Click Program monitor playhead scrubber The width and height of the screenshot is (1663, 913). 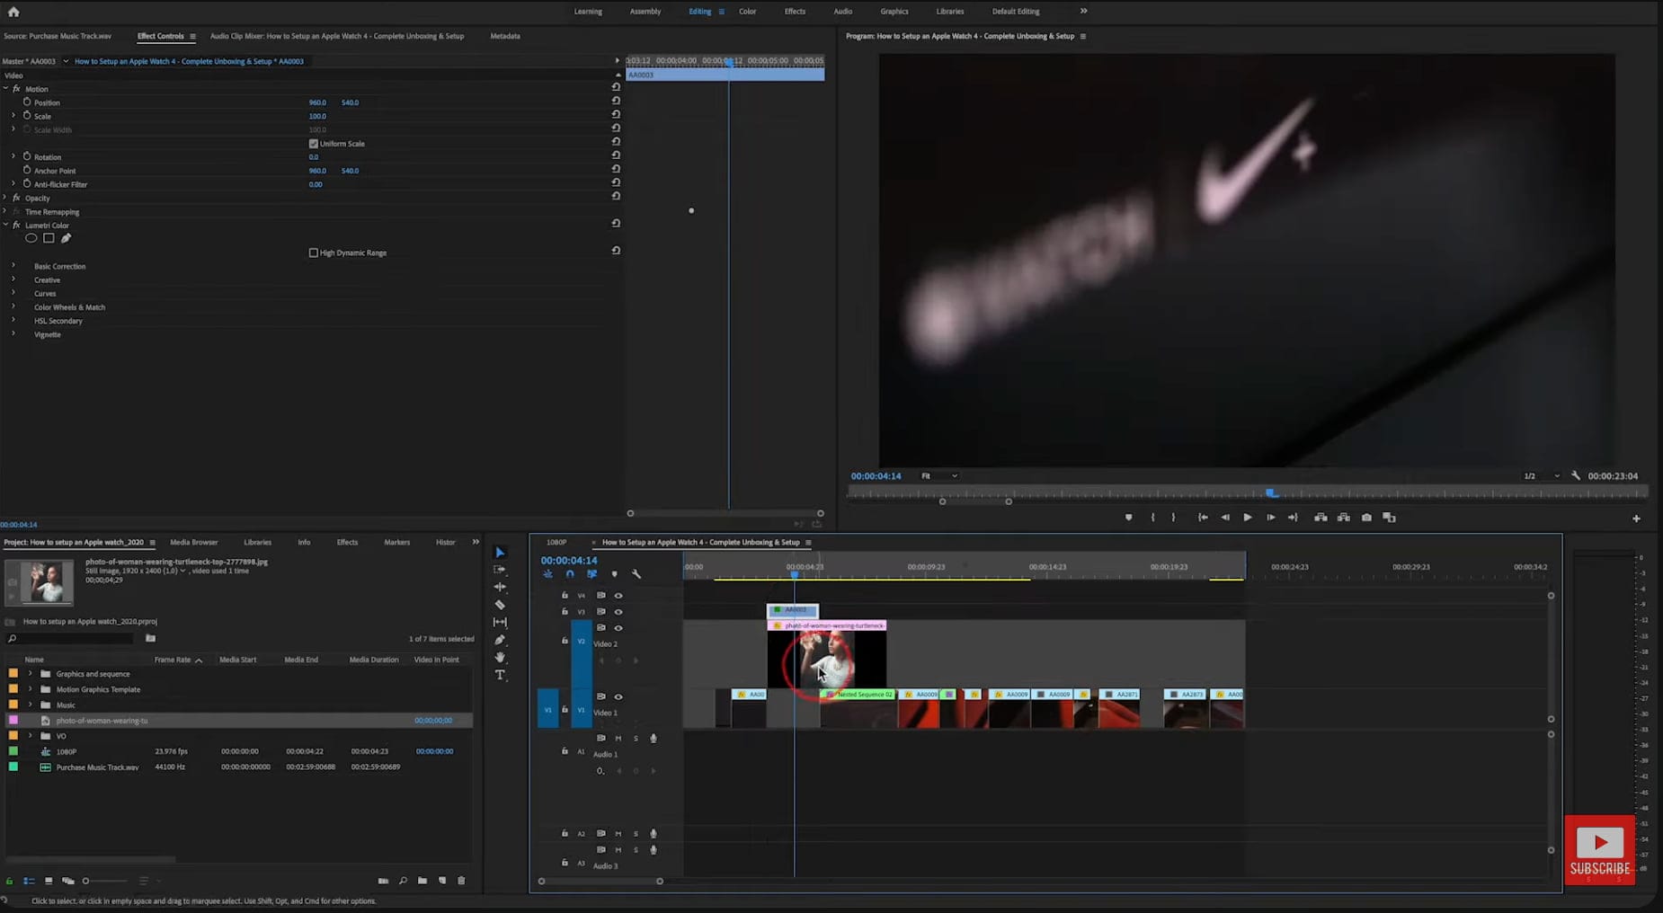(1271, 492)
